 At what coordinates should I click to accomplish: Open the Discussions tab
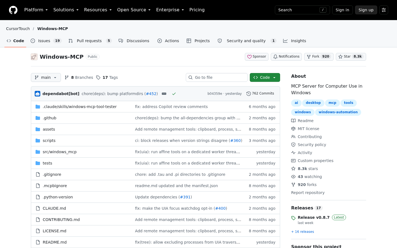pos(134,41)
